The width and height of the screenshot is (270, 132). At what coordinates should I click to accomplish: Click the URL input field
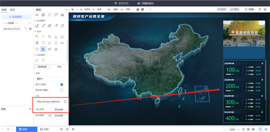click(48, 102)
